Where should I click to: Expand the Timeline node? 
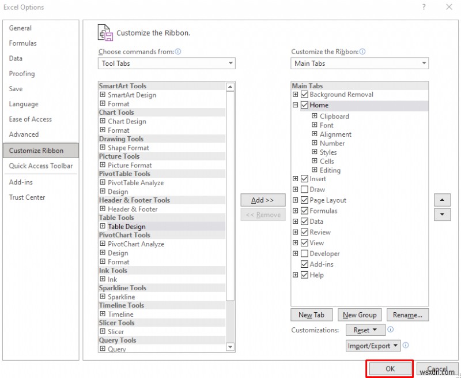coord(103,314)
